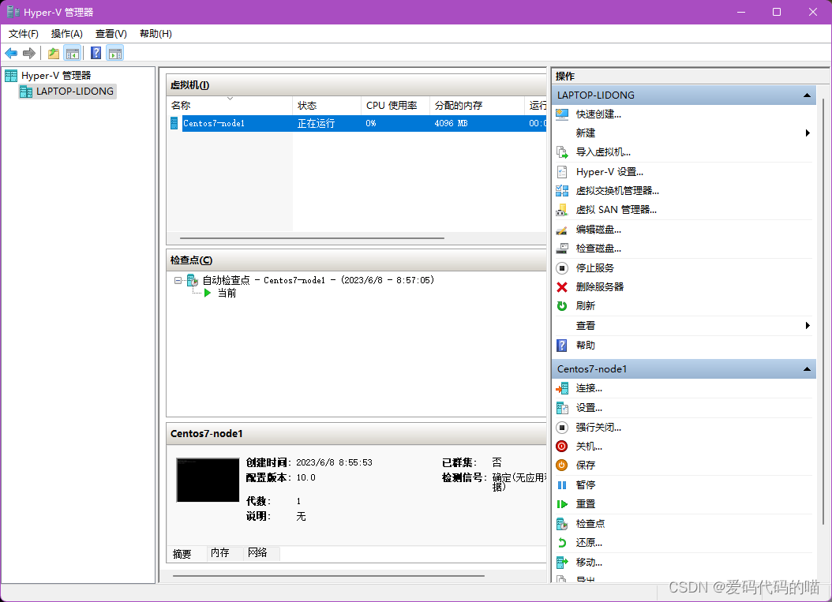The width and height of the screenshot is (832, 602).
Task: Switch to the 摘要 tab
Action: click(x=182, y=554)
